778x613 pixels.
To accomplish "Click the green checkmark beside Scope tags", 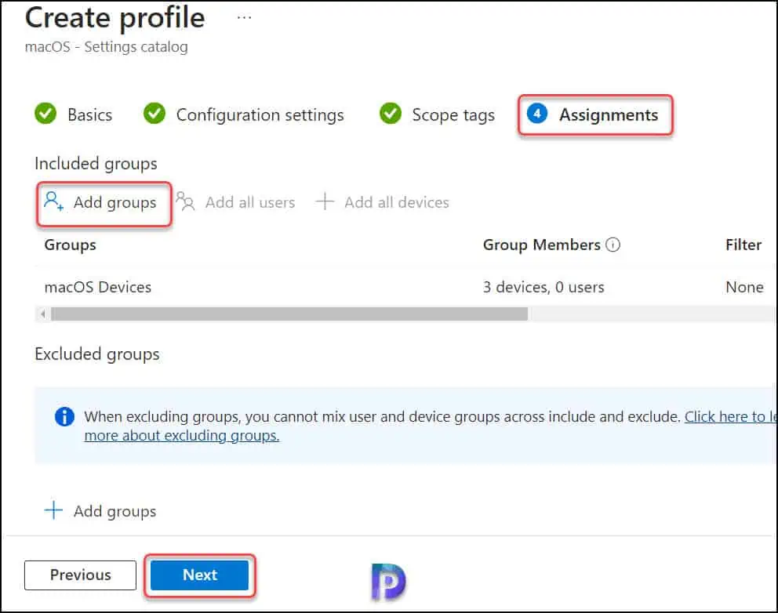I will (391, 114).
